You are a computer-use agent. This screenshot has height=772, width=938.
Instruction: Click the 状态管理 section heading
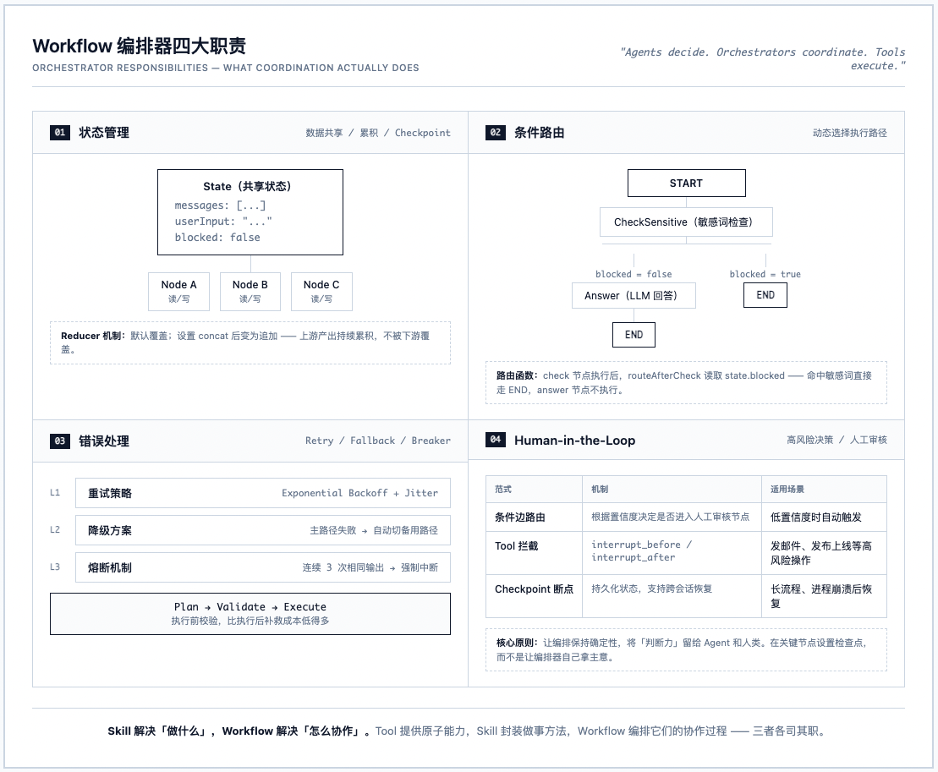(x=104, y=133)
